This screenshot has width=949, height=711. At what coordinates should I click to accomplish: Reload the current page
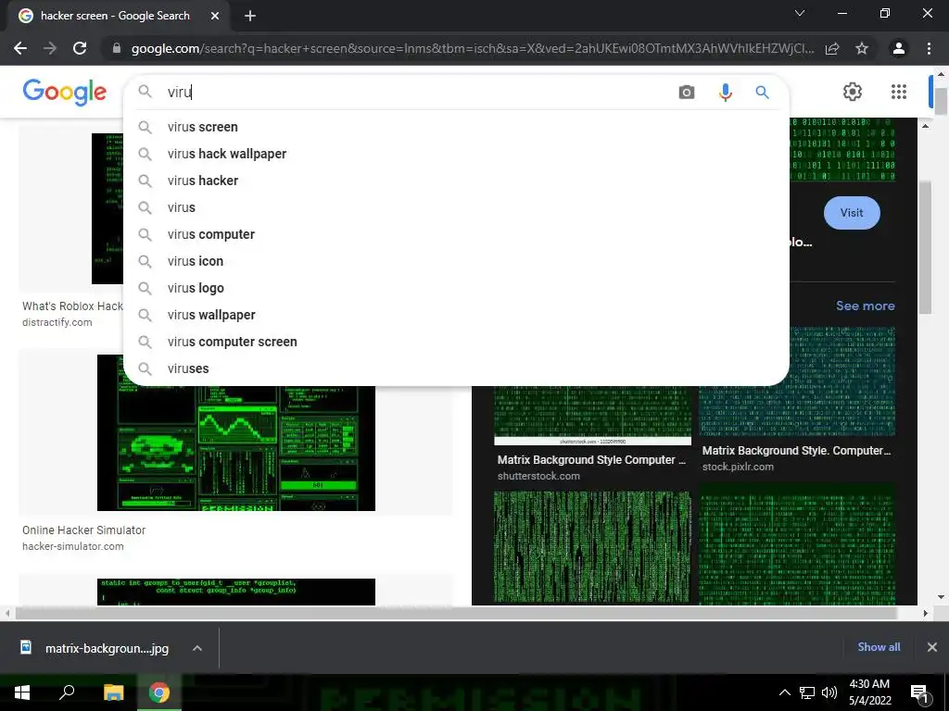[80, 48]
